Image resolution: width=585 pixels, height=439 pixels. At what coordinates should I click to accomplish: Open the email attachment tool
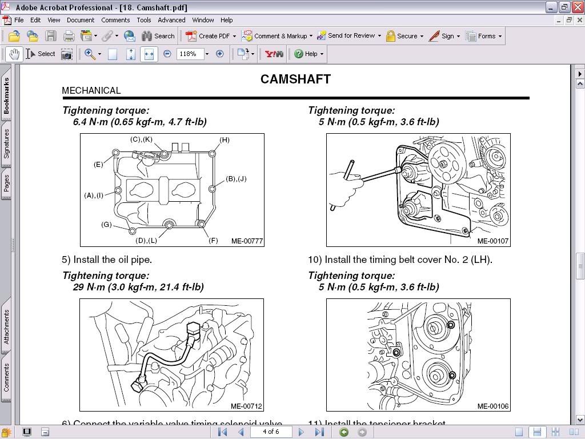click(x=130, y=36)
